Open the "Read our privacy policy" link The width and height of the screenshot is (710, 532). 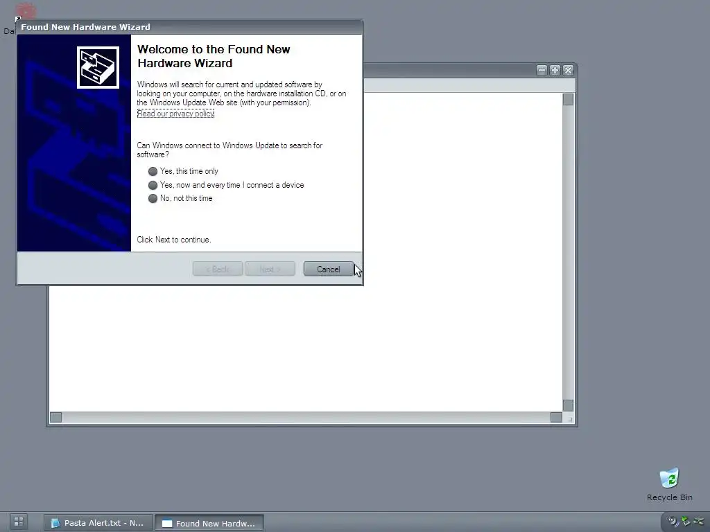[175, 114]
